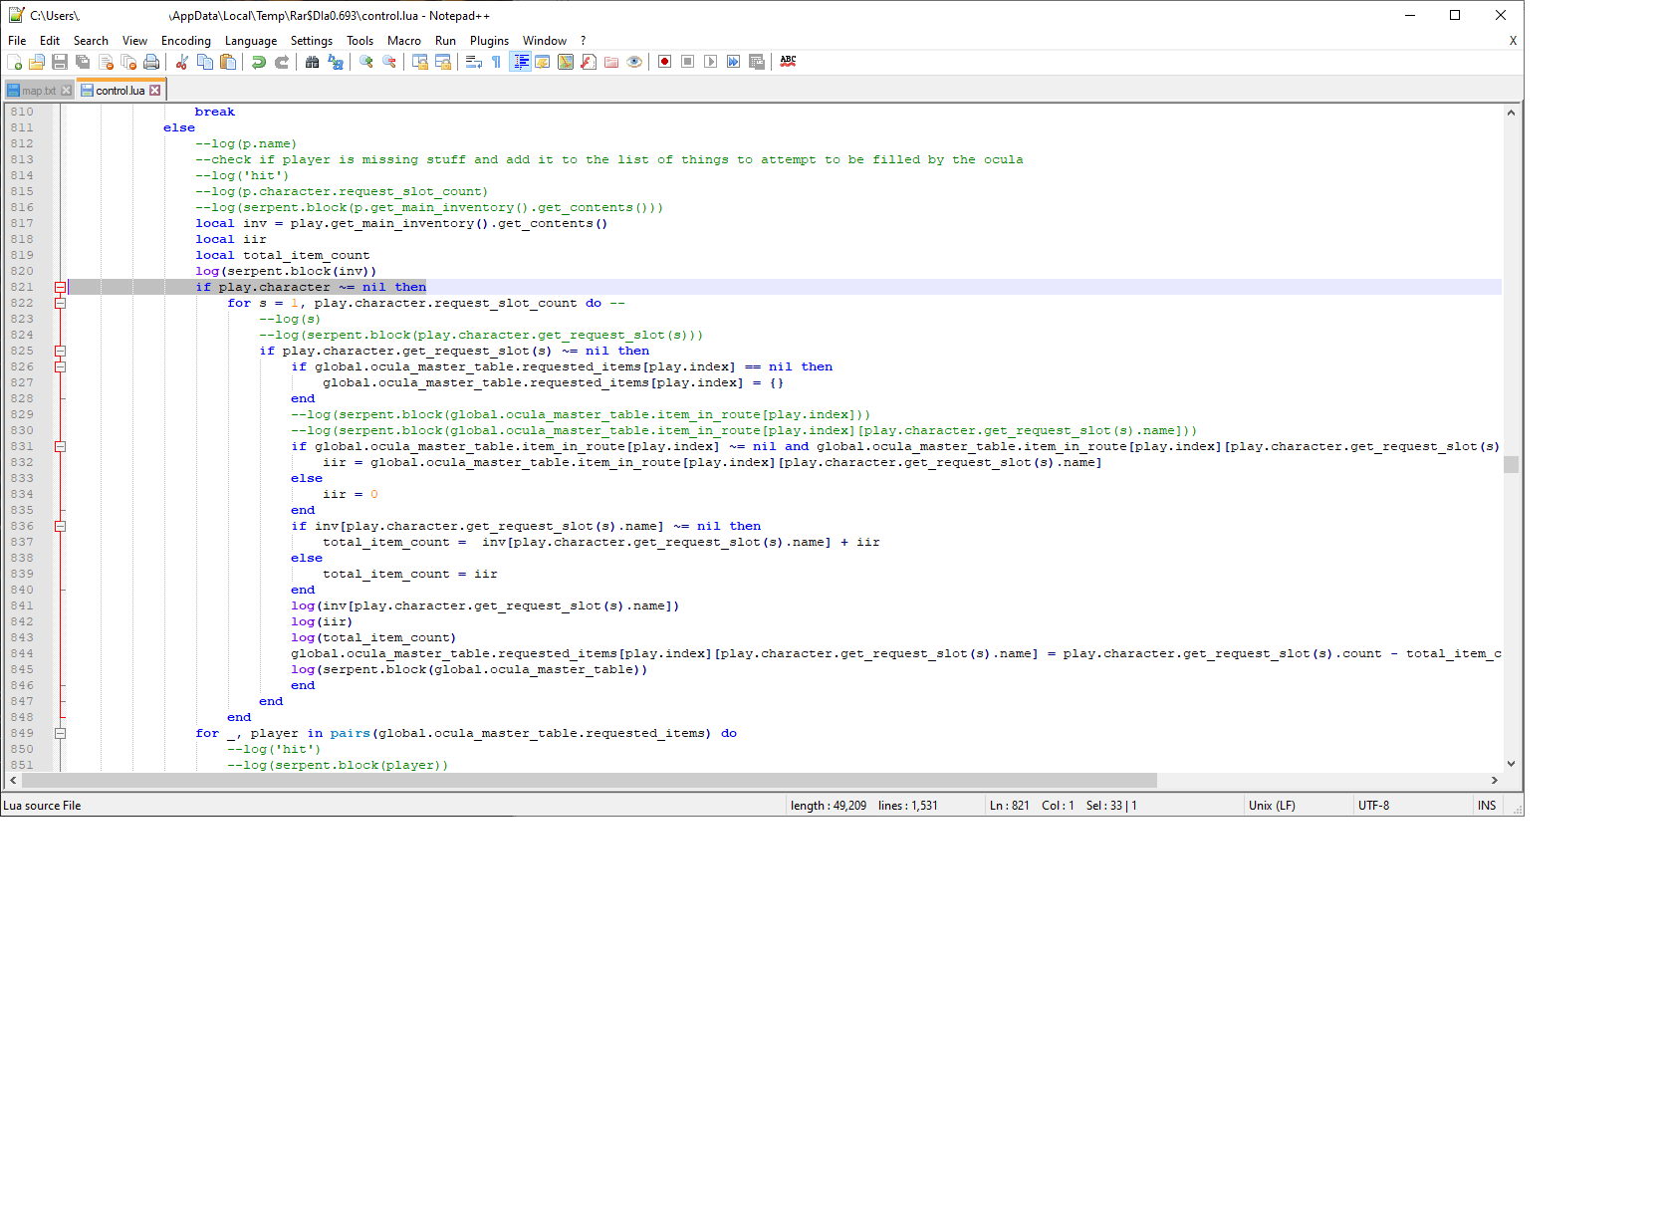Open the Encoding menu
Viewport: 1672px width, 1205px height.
(186, 41)
